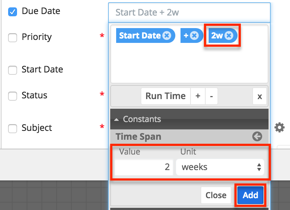Insert the minus operator
Screen dimensions: 290x210
pyautogui.click(x=211, y=96)
